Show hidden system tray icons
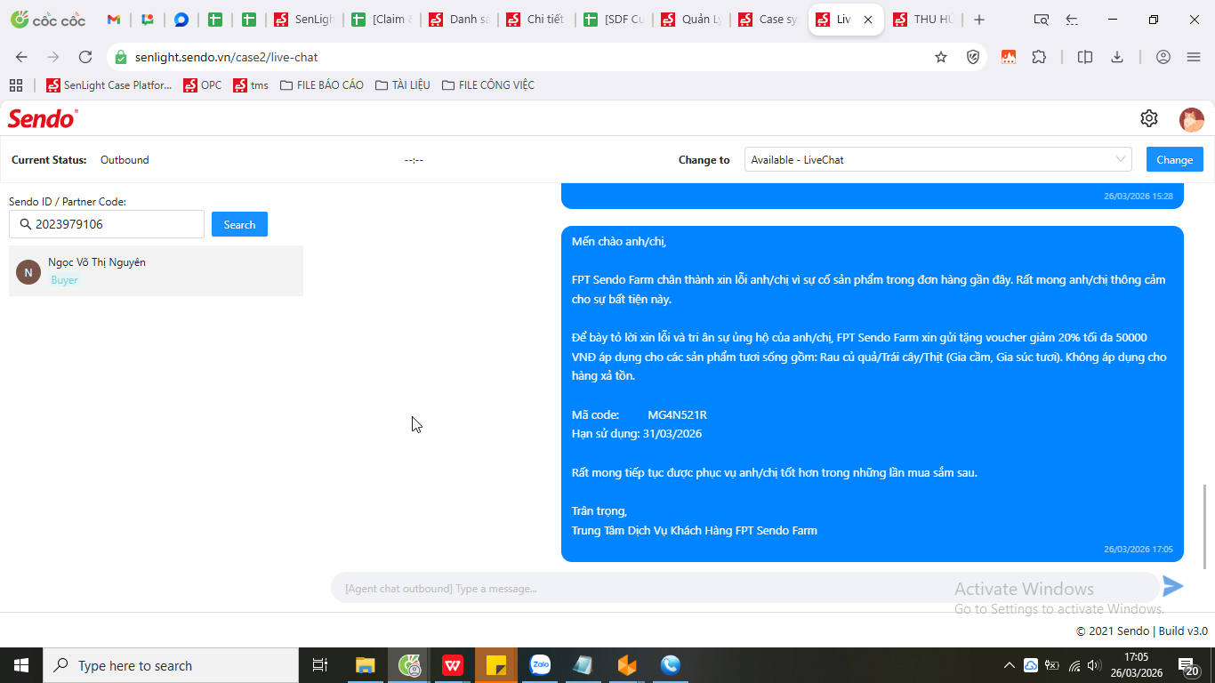Viewport: 1215px width, 683px height. click(1009, 665)
